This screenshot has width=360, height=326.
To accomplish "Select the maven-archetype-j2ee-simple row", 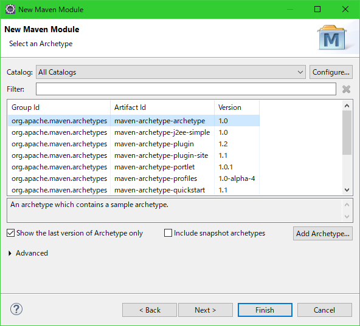I will [134, 132].
